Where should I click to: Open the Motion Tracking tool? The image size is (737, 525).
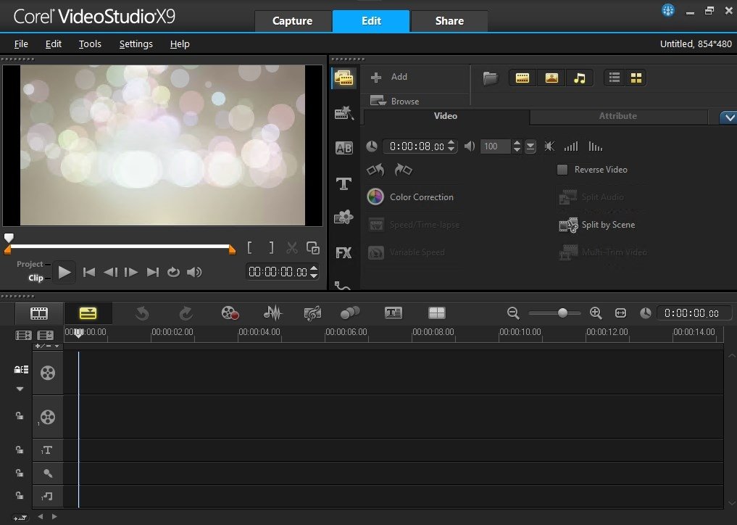point(350,313)
